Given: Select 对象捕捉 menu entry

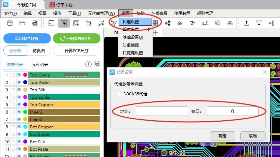Looking at the screenshot, I should (135, 45).
